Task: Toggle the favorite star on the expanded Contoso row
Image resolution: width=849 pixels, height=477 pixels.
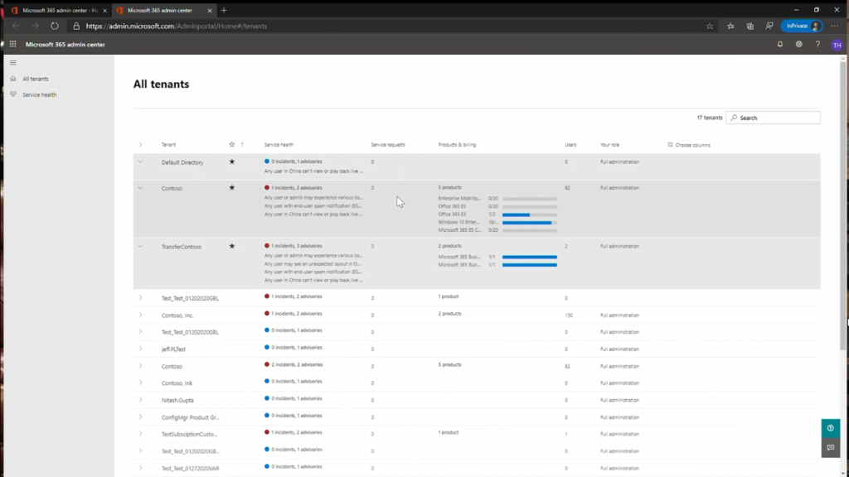Action: pos(232,188)
